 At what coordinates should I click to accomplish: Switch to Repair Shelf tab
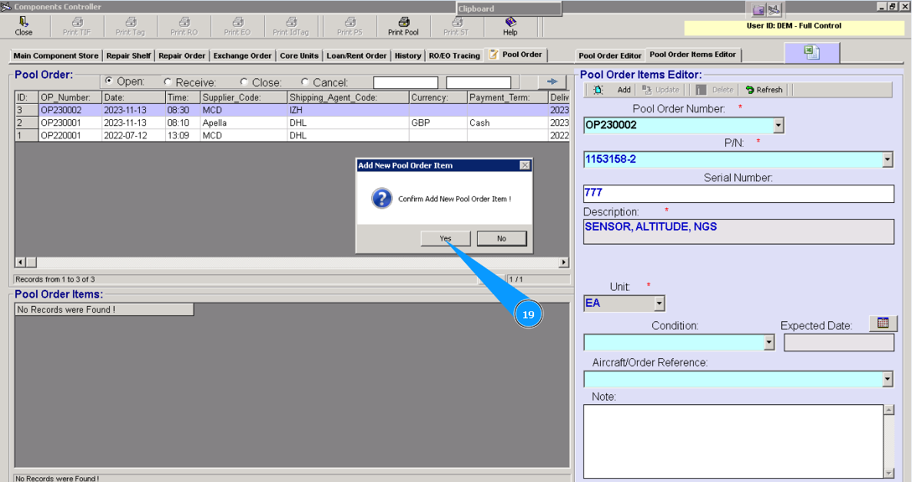click(x=128, y=56)
